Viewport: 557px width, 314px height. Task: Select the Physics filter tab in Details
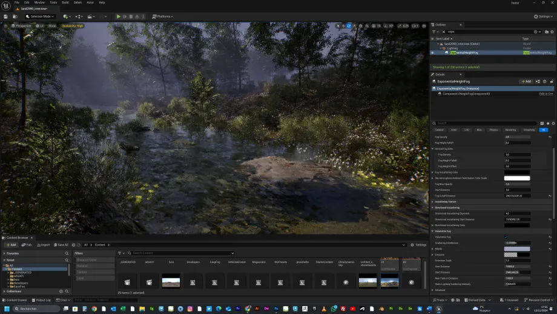(493, 130)
